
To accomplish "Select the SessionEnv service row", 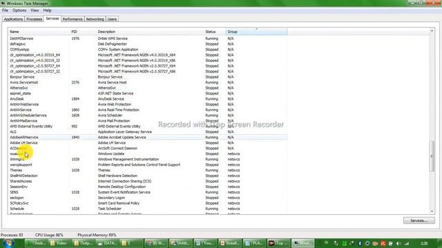I will tap(147, 187).
